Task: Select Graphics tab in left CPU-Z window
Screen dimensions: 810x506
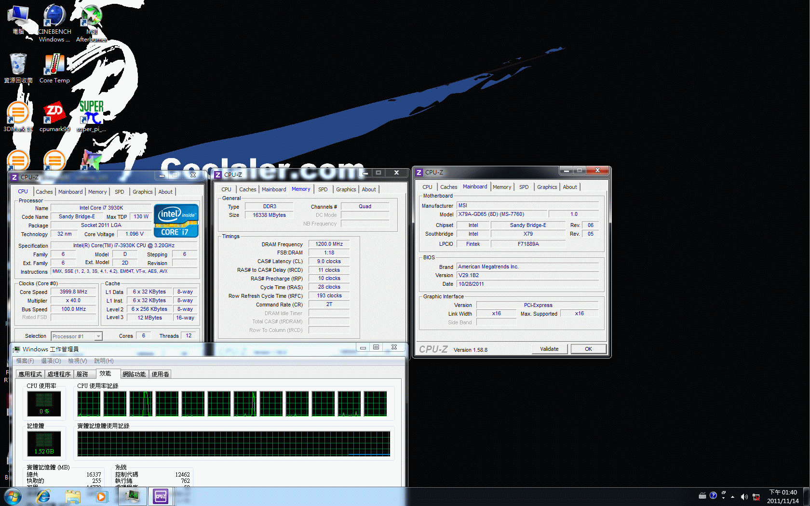Action: coord(143,192)
